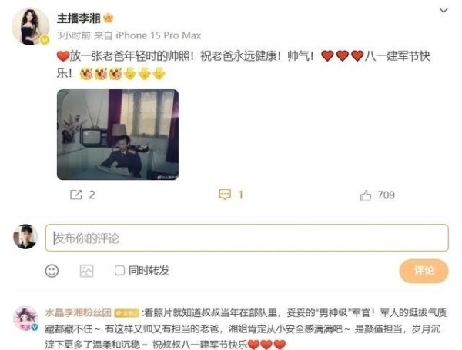Open 水晶李湘粉丝团 commenter profile link
Viewport: 462px width, 350px height.
tap(78, 312)
